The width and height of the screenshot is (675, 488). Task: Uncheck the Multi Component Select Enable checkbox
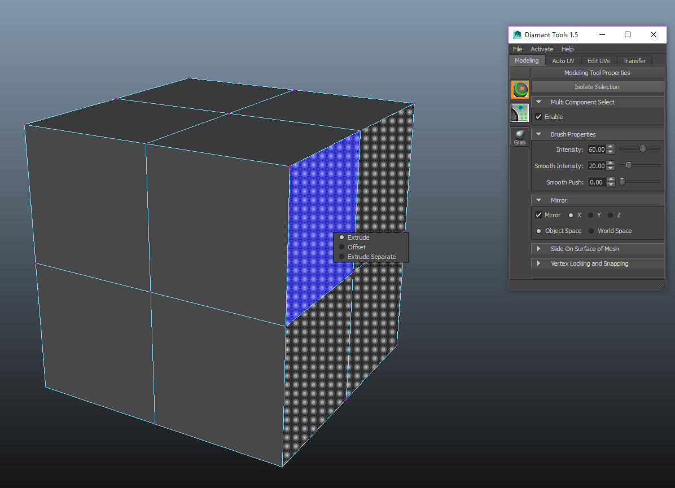coord(539,117)
